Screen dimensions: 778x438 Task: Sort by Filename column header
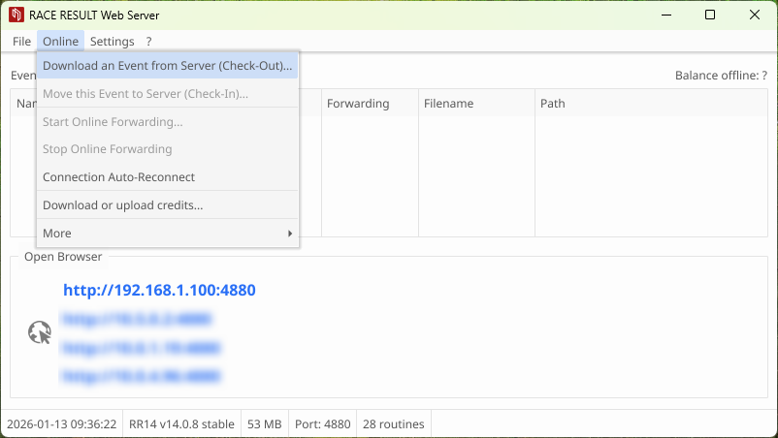[448, 104]
